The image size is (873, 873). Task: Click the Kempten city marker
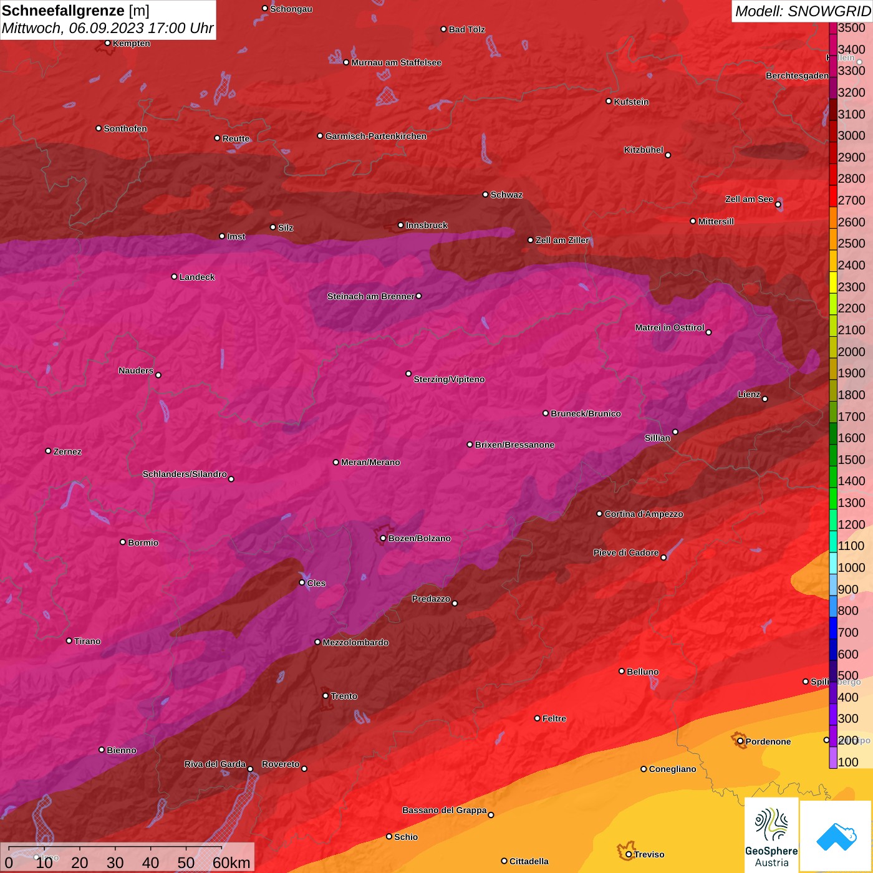pos(107,43)
